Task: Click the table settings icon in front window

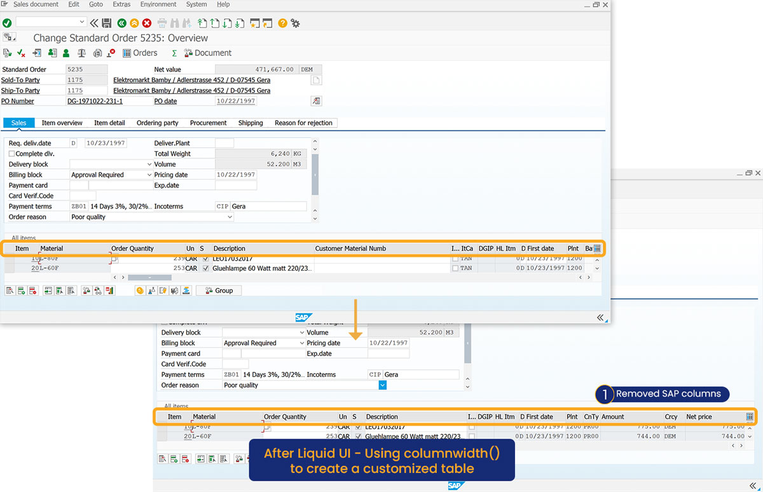Action: [597, 249]
